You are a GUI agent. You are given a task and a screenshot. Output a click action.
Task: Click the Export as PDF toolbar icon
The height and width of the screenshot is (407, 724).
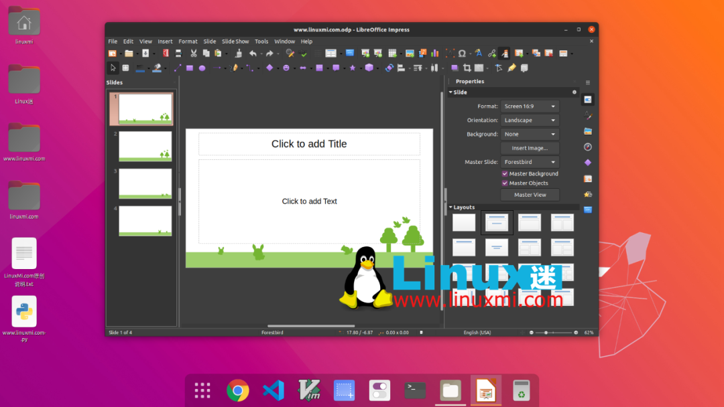tap(166, 54)
